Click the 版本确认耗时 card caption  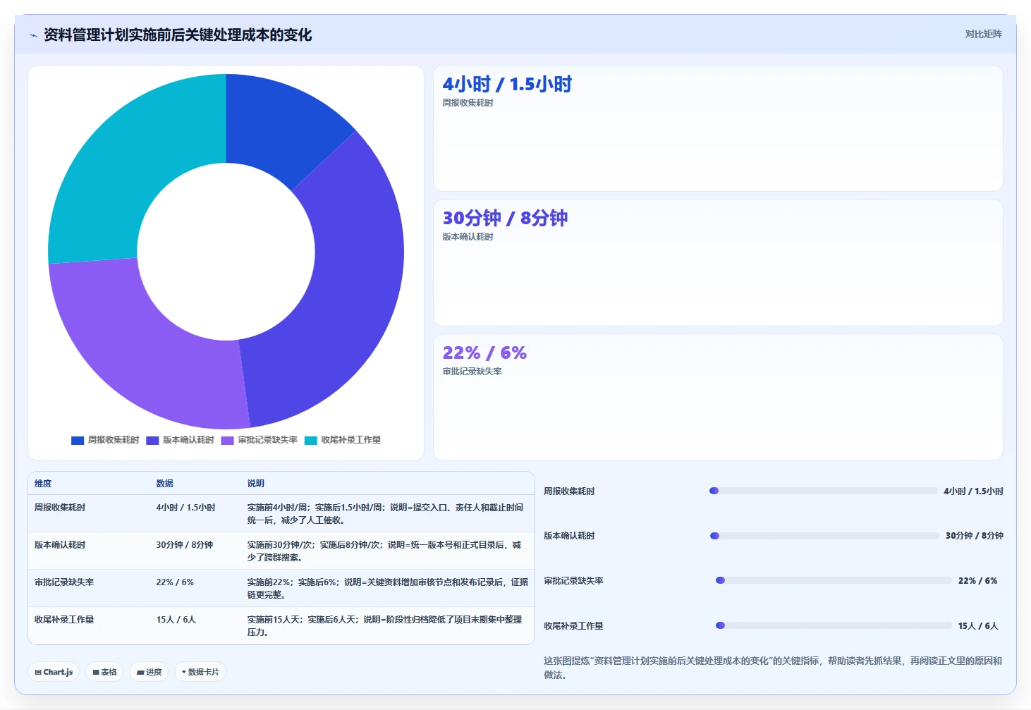(468, 237)
